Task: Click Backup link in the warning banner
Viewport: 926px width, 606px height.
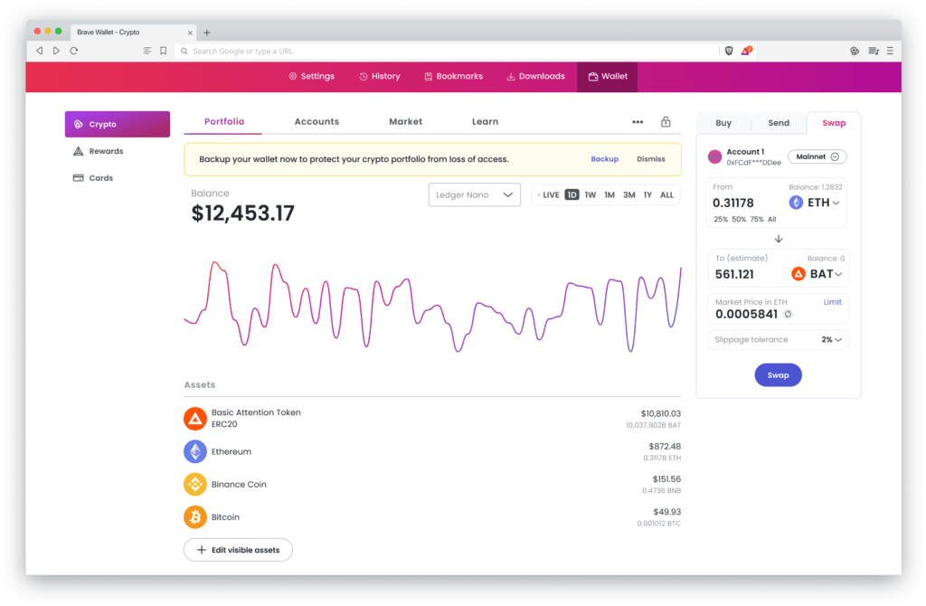Action: pyautogui.click(x=605, y=159)
